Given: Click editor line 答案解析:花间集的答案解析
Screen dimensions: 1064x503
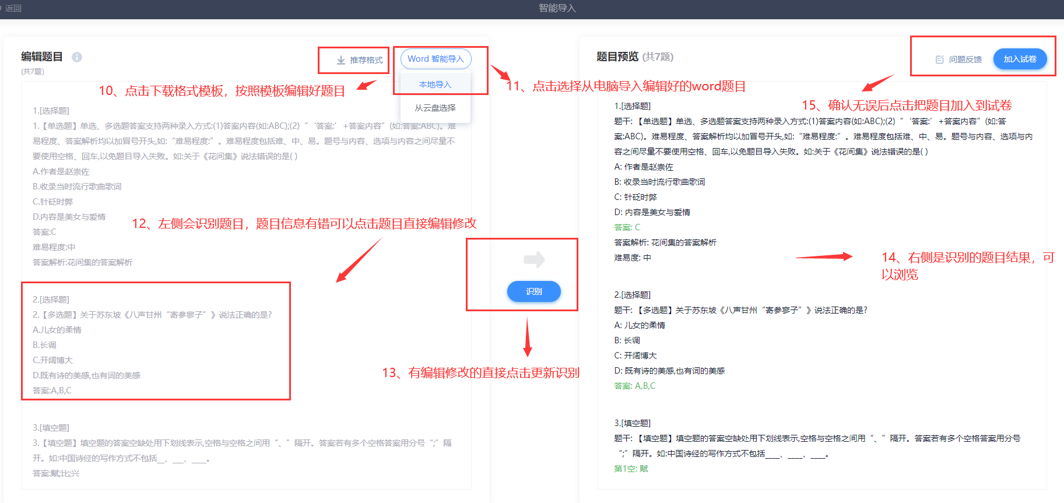Looking at the screenshot, I should click(x=83, y=262).
